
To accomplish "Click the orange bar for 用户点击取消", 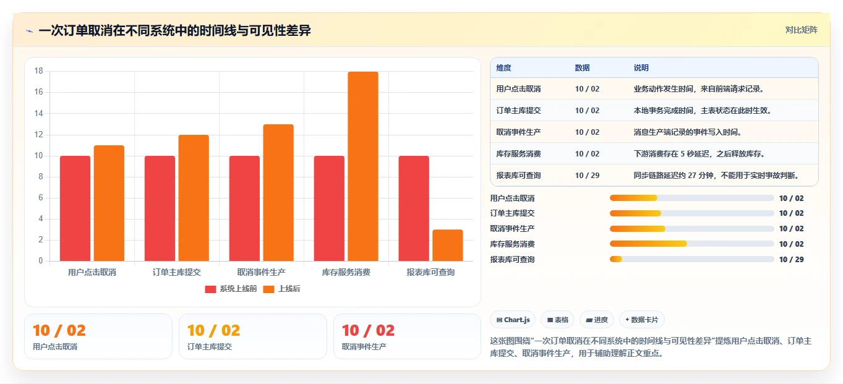I will coord(109,203).
